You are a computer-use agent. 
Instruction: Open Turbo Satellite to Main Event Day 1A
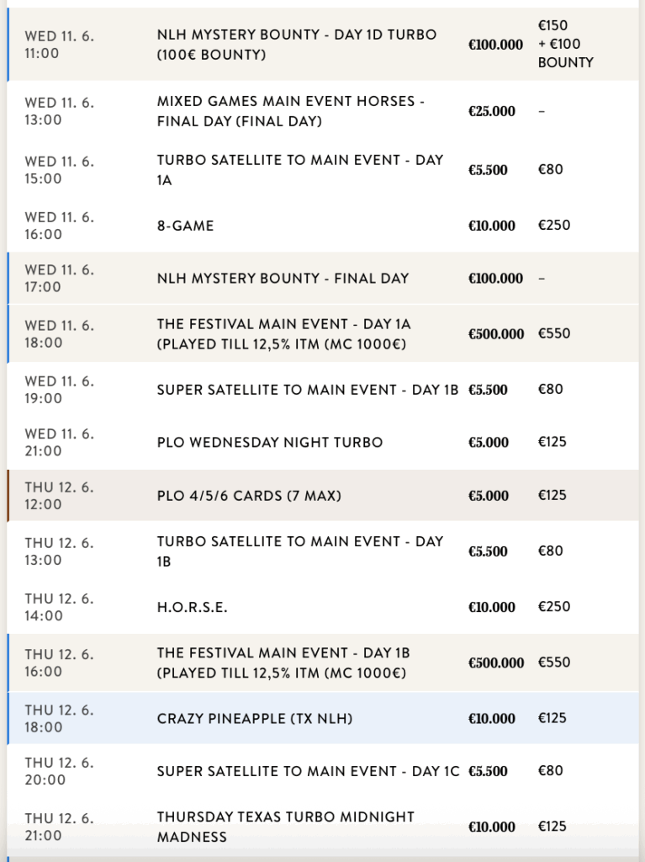[x=299, y=169]
